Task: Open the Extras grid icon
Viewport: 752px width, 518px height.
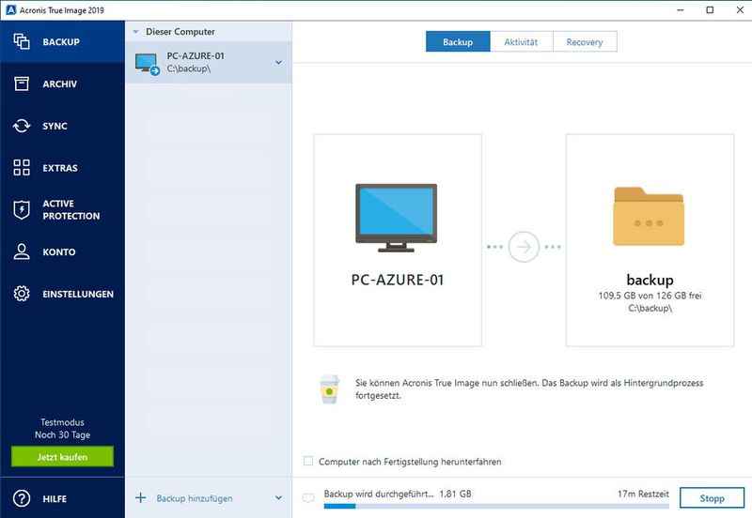Action: point(22,168)
